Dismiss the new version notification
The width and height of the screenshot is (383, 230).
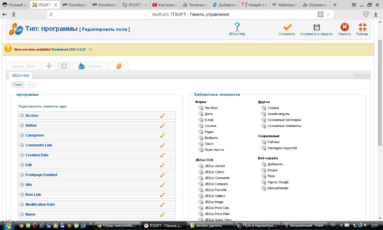pyautogui.click(x=90, y=49)
